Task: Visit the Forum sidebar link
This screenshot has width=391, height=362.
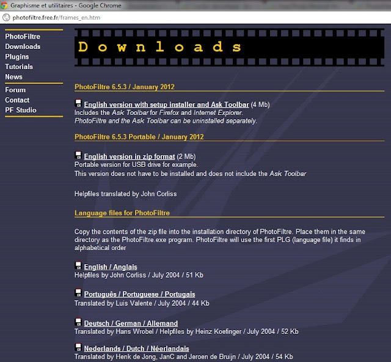Action: [15, 90]
